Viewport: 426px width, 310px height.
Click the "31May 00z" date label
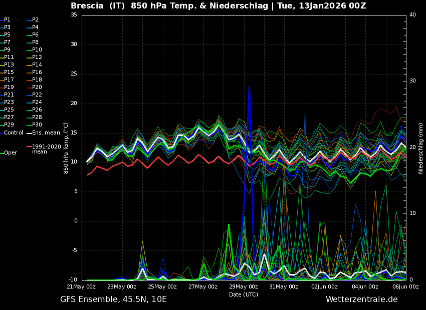tap(285, 286)
